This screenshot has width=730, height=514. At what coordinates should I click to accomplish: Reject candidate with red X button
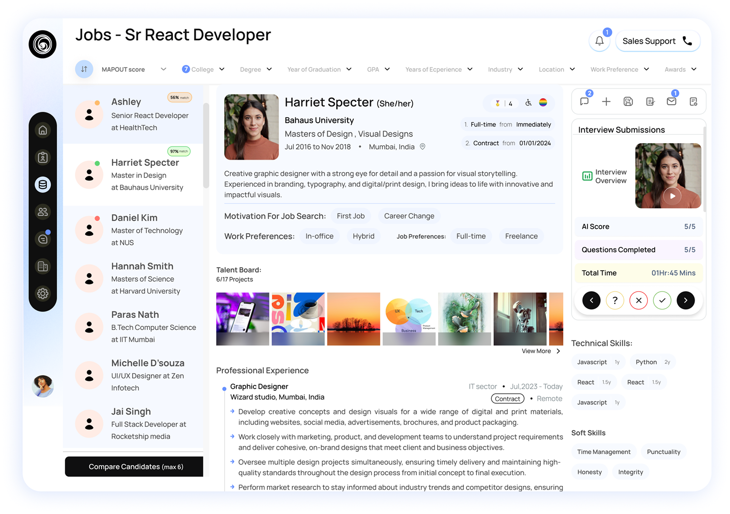point(638,300)
